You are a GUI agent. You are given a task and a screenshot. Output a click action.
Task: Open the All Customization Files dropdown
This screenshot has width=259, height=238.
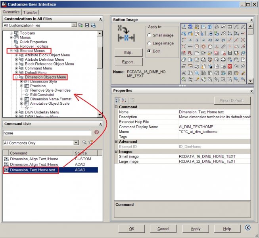74,25
